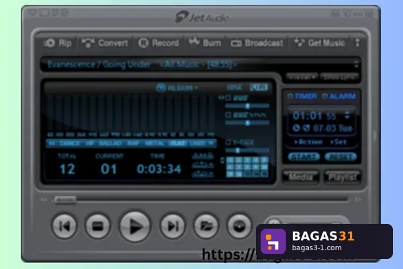Screen dimensions: 403x269
Task: Click the three-dot toolbar overflow icon
Action: (357, 43)
